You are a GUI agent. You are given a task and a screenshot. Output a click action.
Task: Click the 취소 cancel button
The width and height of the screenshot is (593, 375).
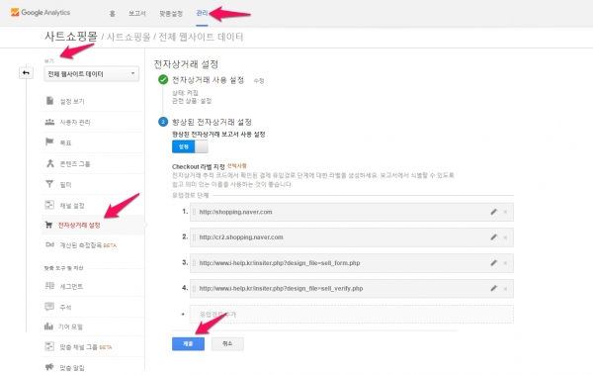[x=227, y=343]
